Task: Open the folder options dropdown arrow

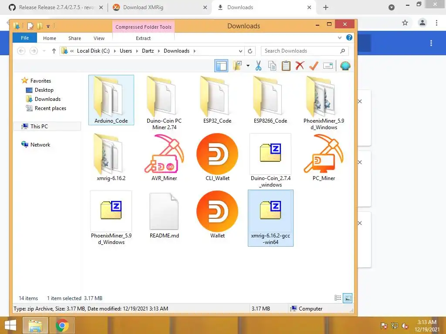Action: point(248,66)
